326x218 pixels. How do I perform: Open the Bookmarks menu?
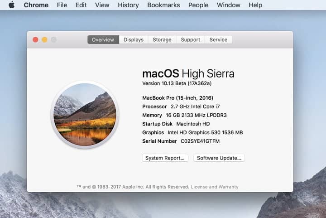point(163,5)
